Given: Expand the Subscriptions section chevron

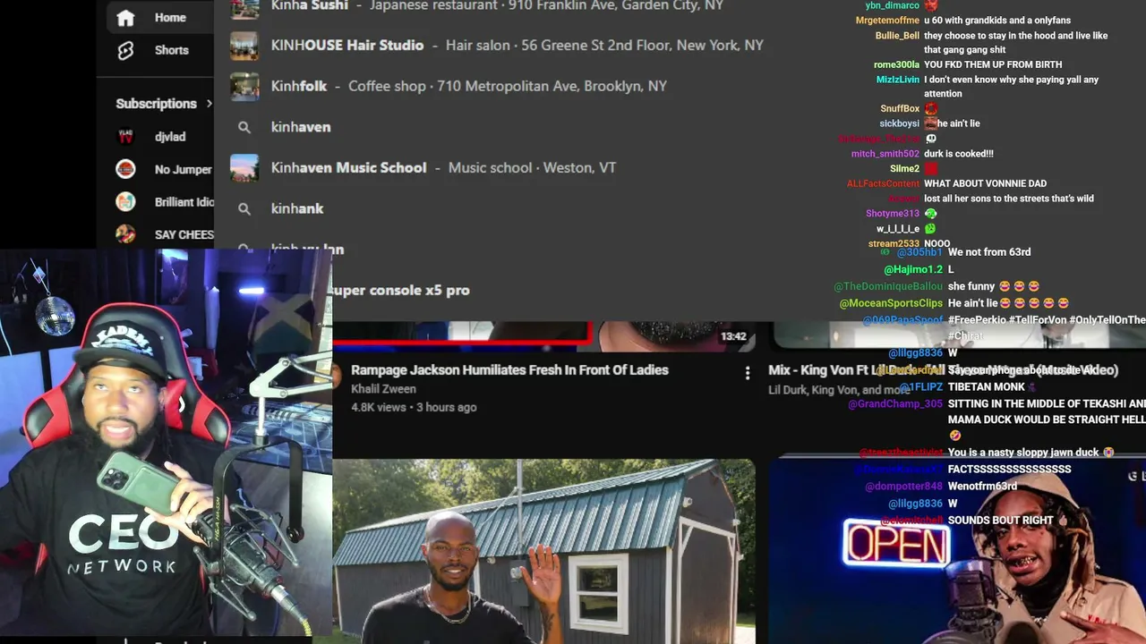Looking at the screenshot, I should click(x=210, y=104).
